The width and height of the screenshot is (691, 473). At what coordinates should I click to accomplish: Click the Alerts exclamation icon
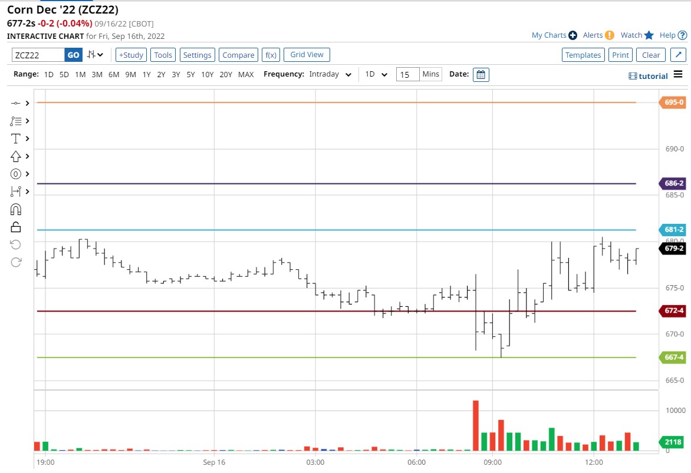pos(610,35)
